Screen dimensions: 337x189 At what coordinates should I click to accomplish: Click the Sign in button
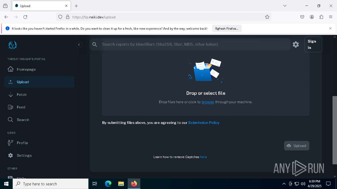coord(313,44)
